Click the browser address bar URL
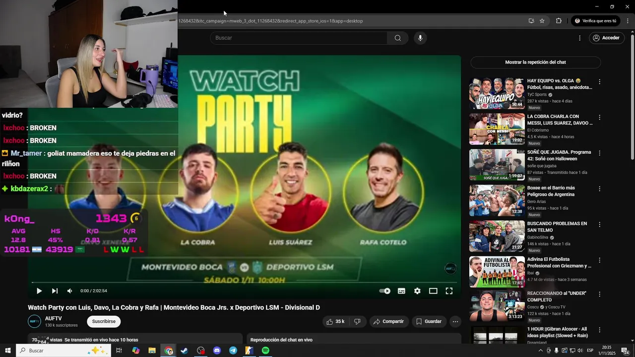635x357 pixels. point(270,21)
